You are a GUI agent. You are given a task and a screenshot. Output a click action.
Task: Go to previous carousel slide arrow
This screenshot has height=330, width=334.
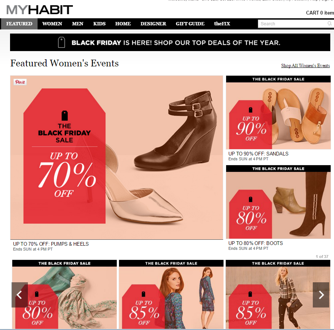pos(20,295)
